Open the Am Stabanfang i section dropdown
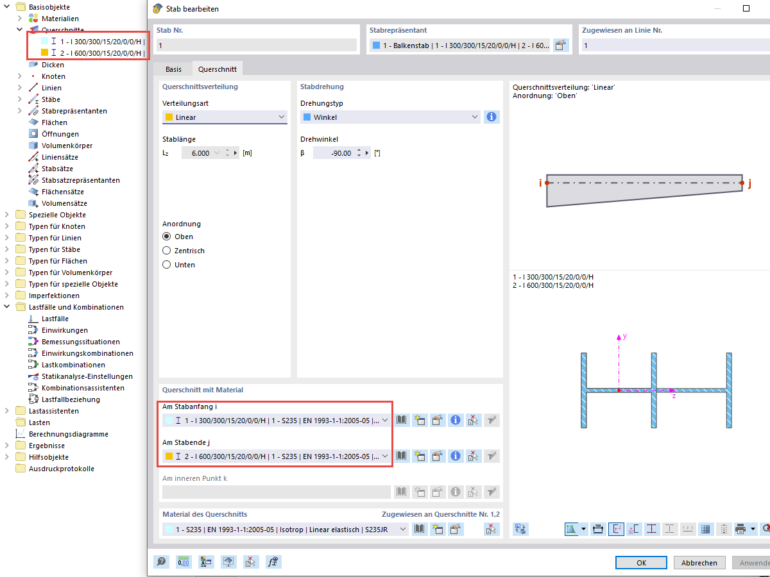770x577 pixels. 277,421
